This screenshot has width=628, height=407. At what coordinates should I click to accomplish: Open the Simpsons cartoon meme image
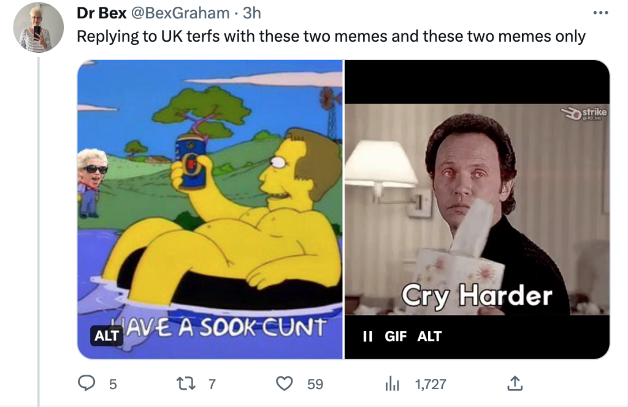click(x=210, y=209)
